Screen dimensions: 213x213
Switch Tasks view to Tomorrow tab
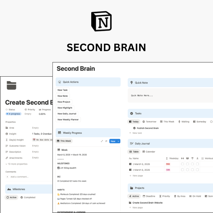pyautogui.click(x=149, y=121)
